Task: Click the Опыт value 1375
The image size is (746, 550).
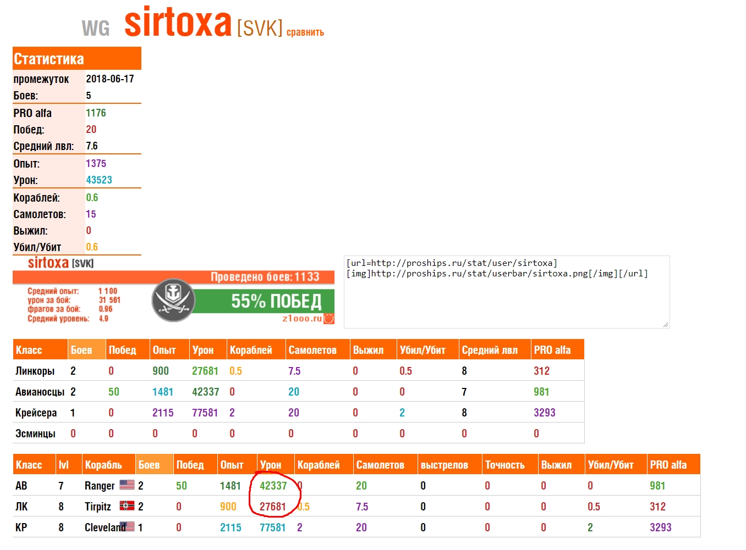Action: click(x=96, y=163)
